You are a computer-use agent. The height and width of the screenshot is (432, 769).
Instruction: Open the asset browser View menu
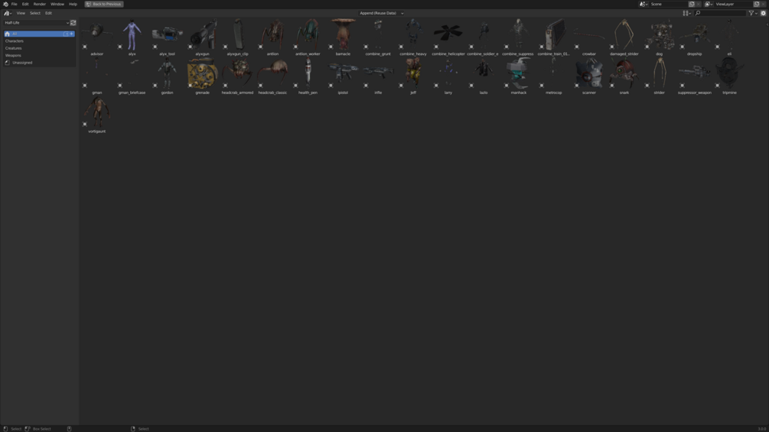tap(21, 13)
